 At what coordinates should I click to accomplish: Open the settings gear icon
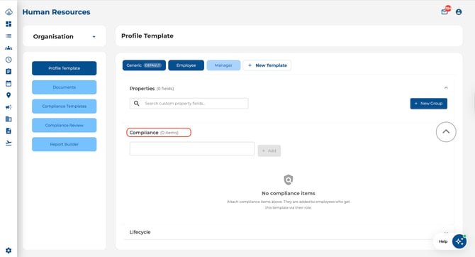point(9,251)
